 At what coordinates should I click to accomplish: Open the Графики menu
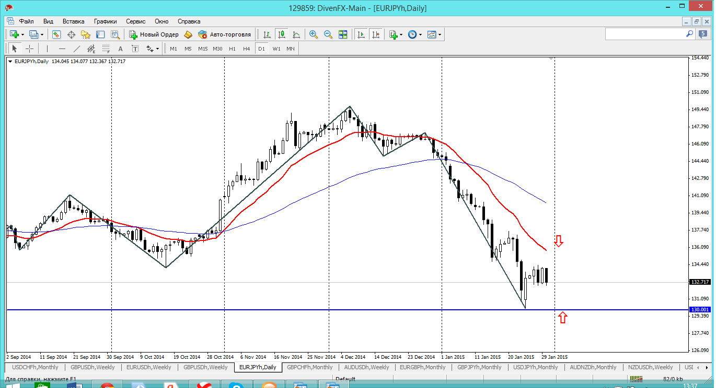(x=106, y=21)
